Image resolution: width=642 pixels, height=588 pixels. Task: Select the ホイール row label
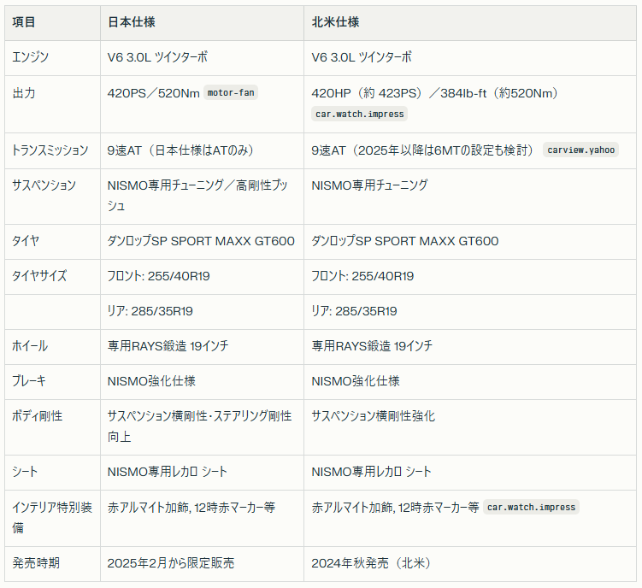[30, 346]
